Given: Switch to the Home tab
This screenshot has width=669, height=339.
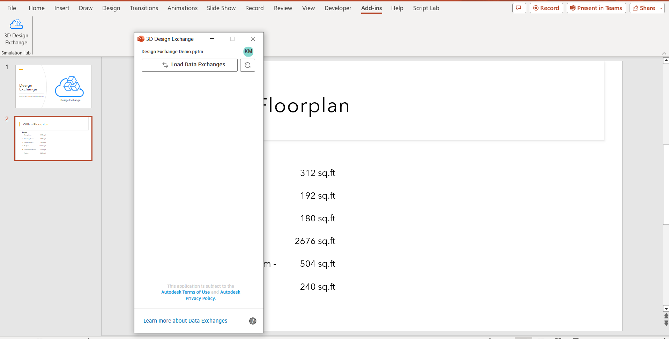Looking at the screenshot, I should [x=37, y=8].
